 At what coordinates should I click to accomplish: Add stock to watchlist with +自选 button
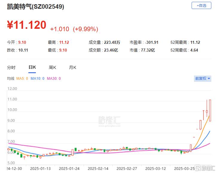pyautogui.click(x=201, y=6)
